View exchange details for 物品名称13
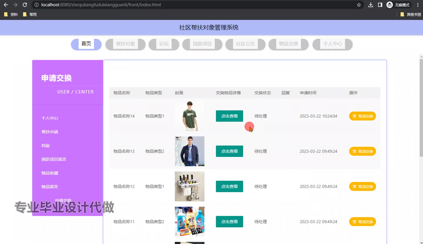 tap(229, 151)
